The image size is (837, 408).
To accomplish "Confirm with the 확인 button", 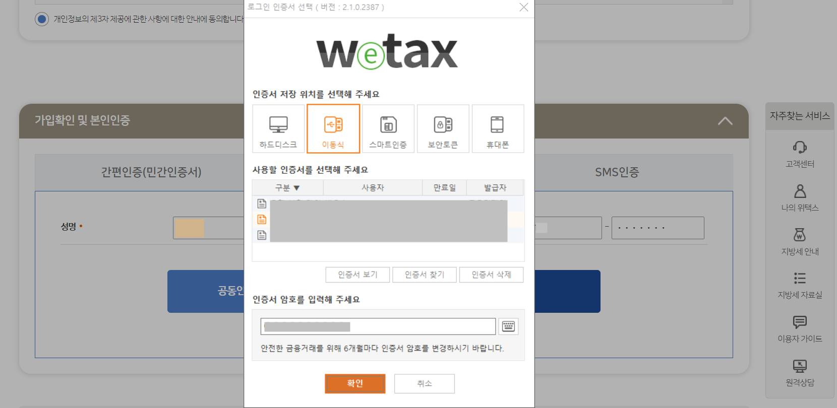I will point(355,383).
